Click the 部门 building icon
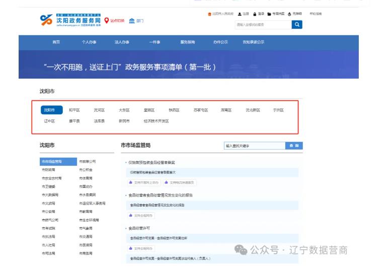The width and height of the screenshot is (392, 271). coord(132,20)
